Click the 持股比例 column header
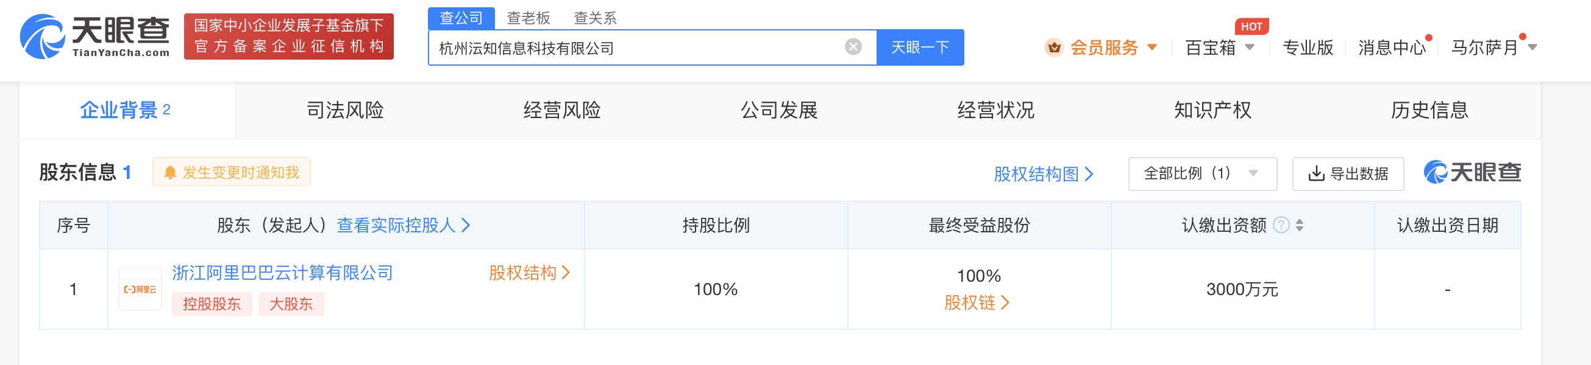The height and width of the screenshot is (365, 1591). [x=716, y=226]
